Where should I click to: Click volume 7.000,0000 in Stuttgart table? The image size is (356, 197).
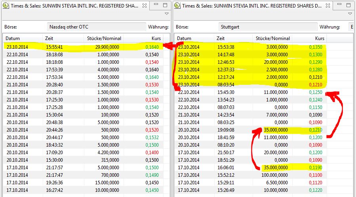tap(277, 115)
